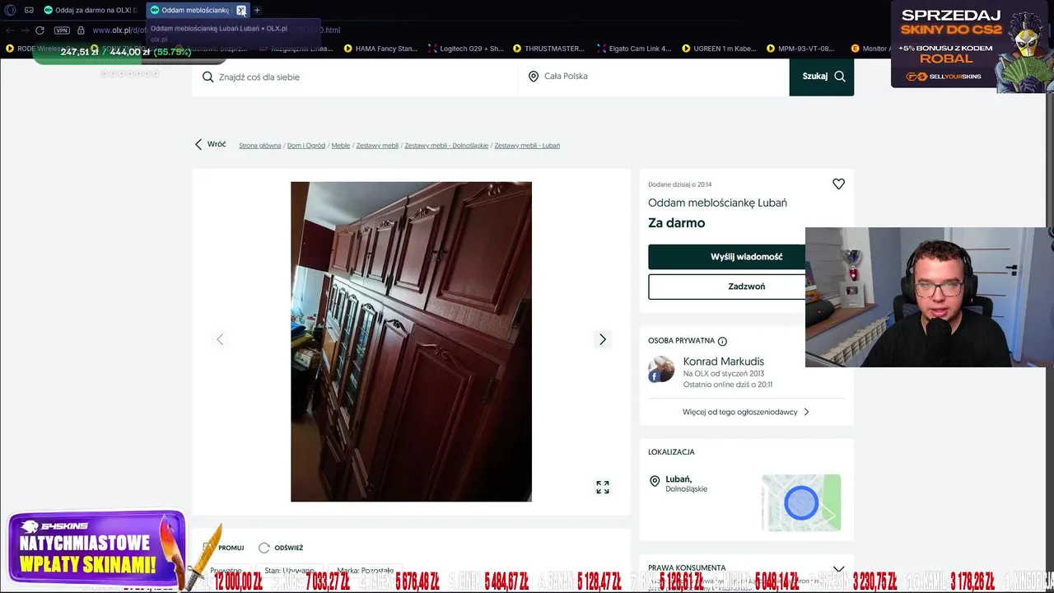Open 'Zestawy mebli - Lubań' breadcrumb
This screenshot has height=593, width=1054.
pos(527,146)
